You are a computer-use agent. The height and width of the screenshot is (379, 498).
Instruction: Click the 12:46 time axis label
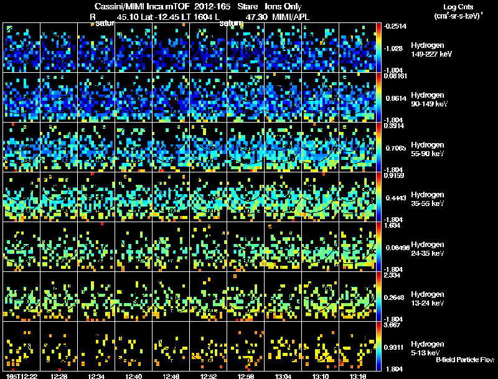click(171, 377)
